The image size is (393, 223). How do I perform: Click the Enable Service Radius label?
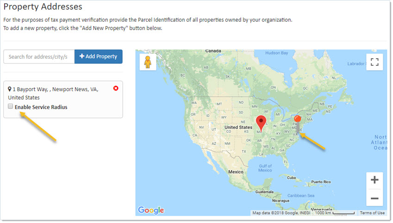tap(41, 107)
